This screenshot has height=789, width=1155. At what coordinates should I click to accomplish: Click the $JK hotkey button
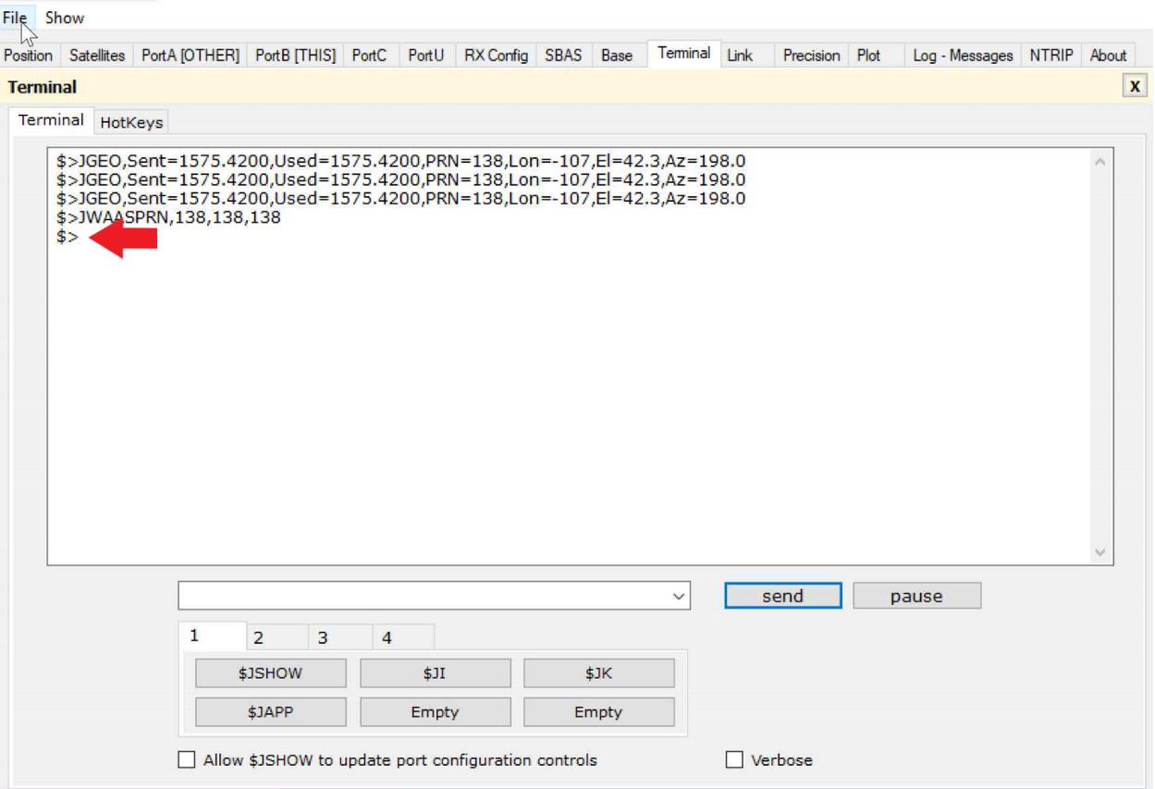tap(599, 673)
